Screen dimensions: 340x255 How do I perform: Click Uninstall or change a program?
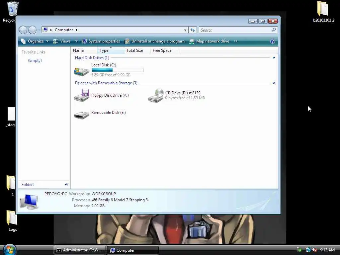[x=155, y=41]
